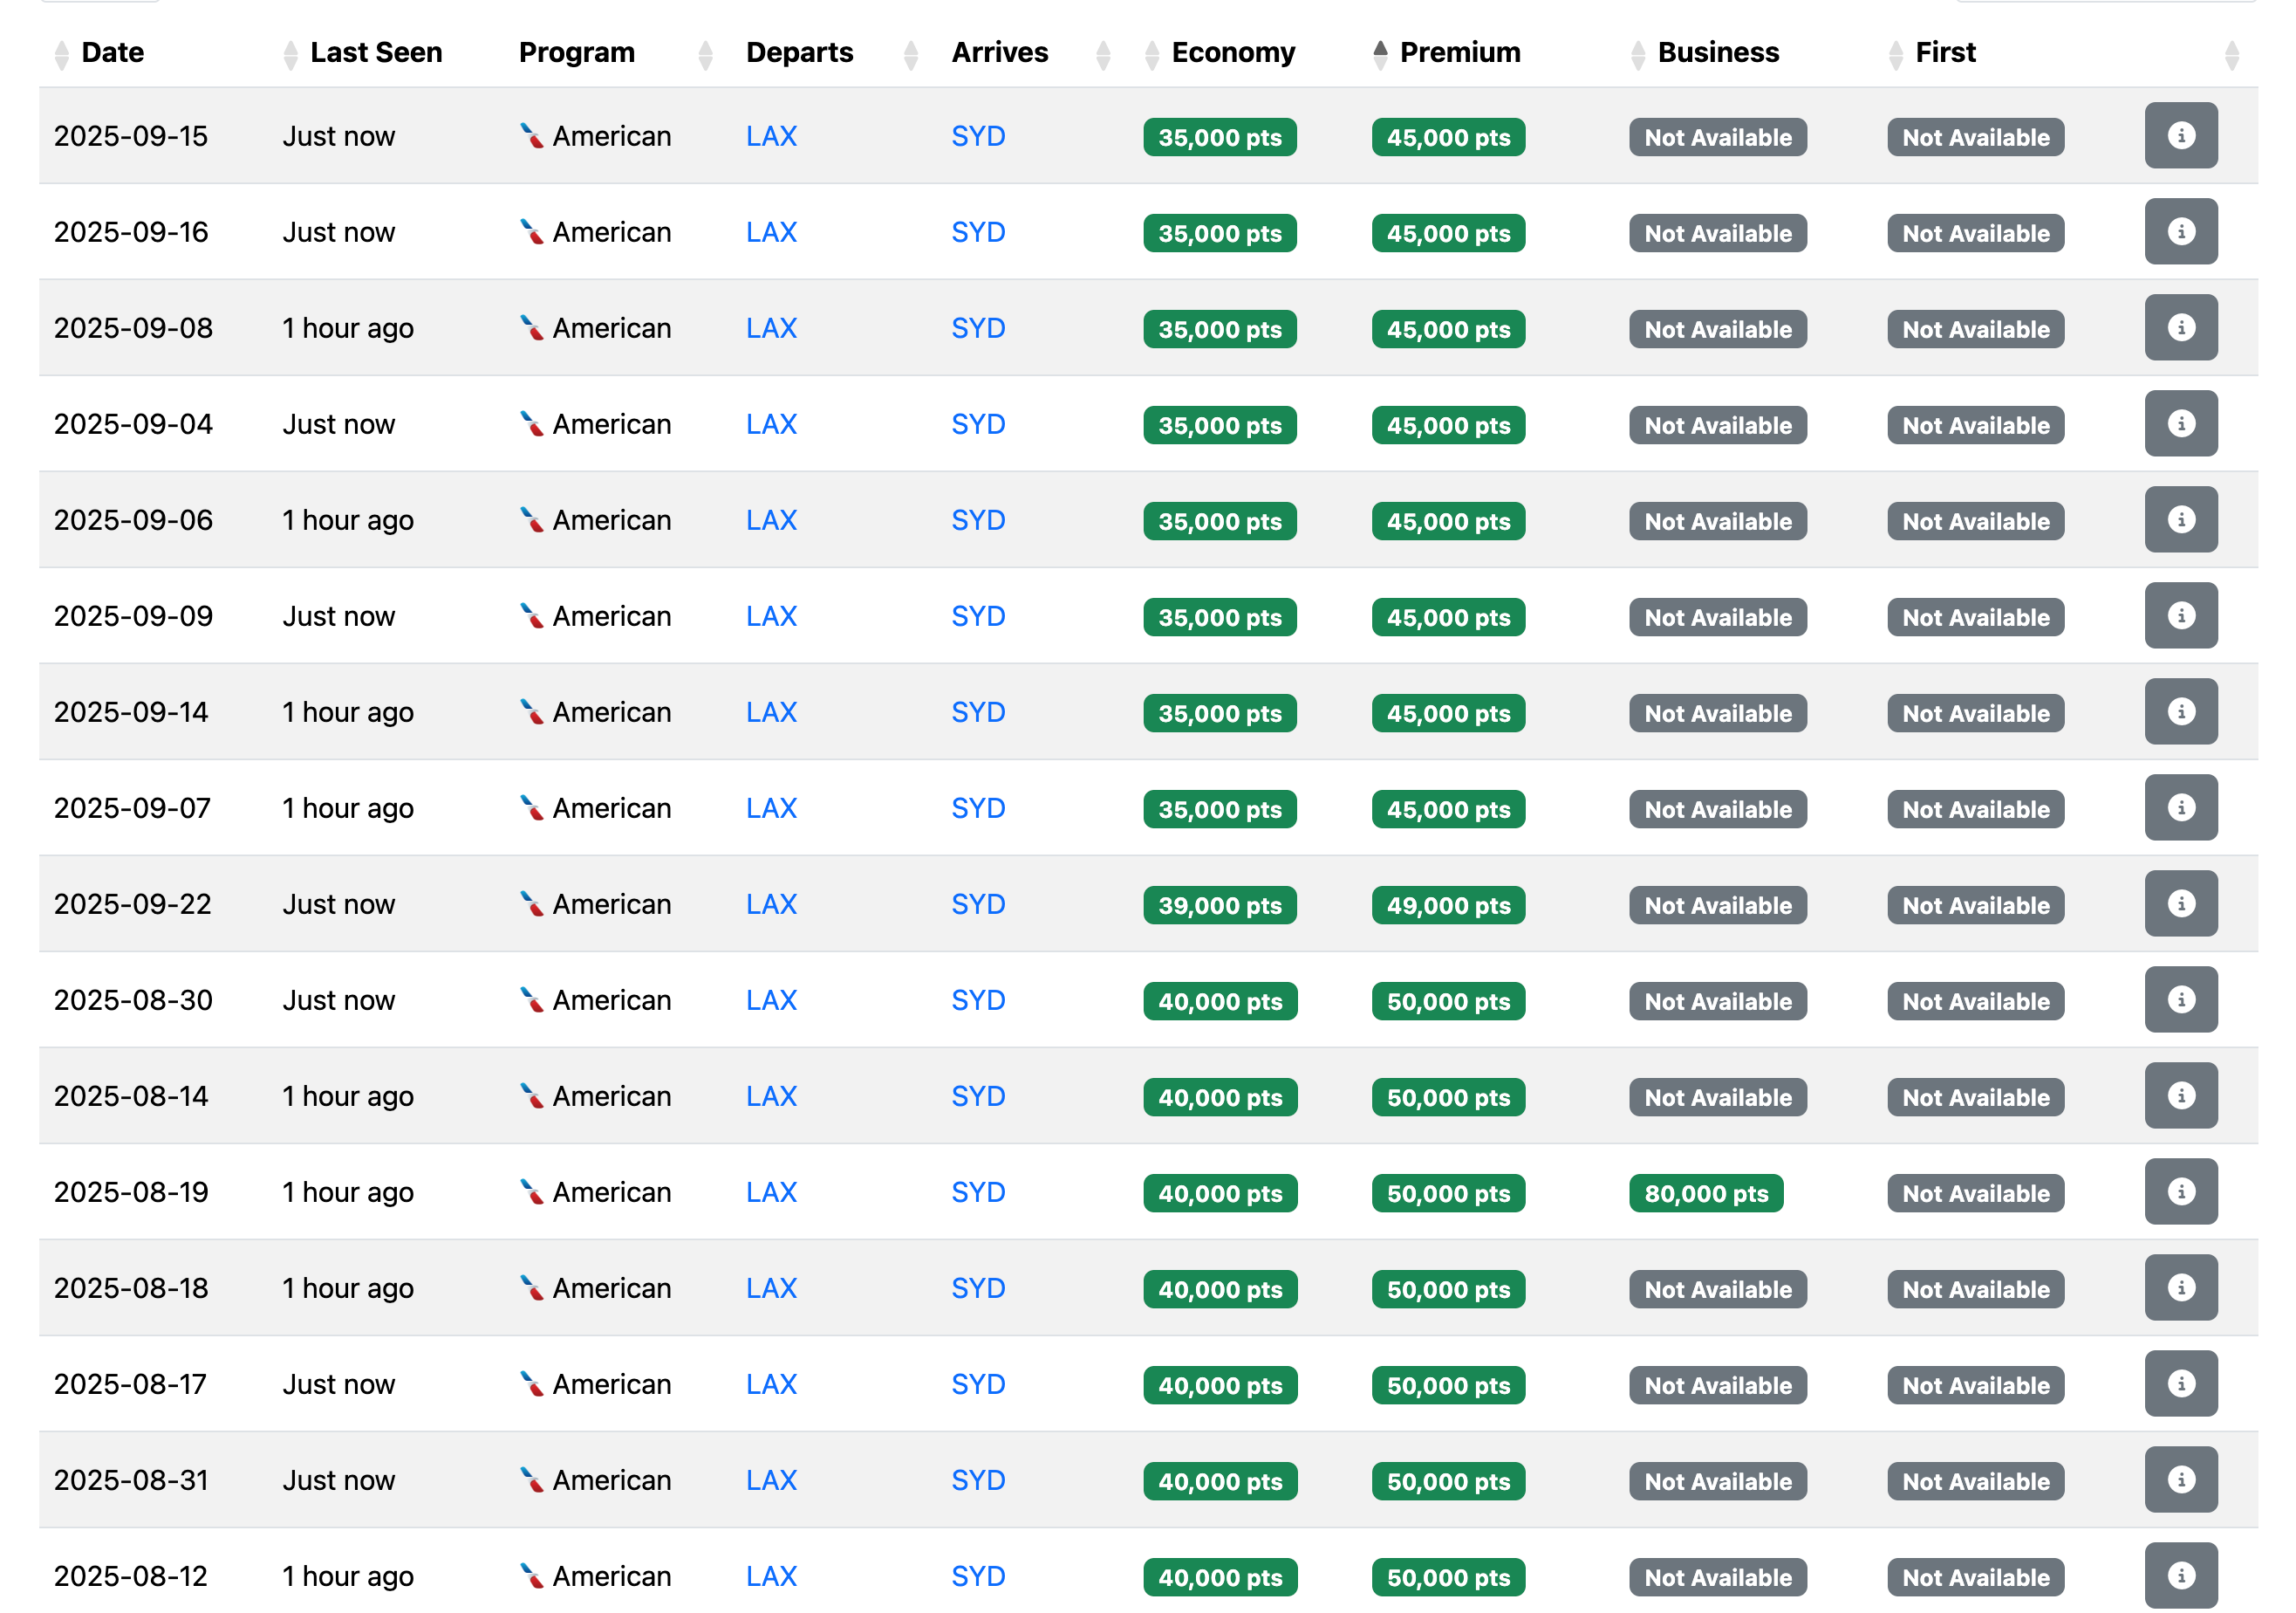Sort table by Business column
Image resolution: width=2296 pixels, height=1613 pixels.
pos(1717,53)
